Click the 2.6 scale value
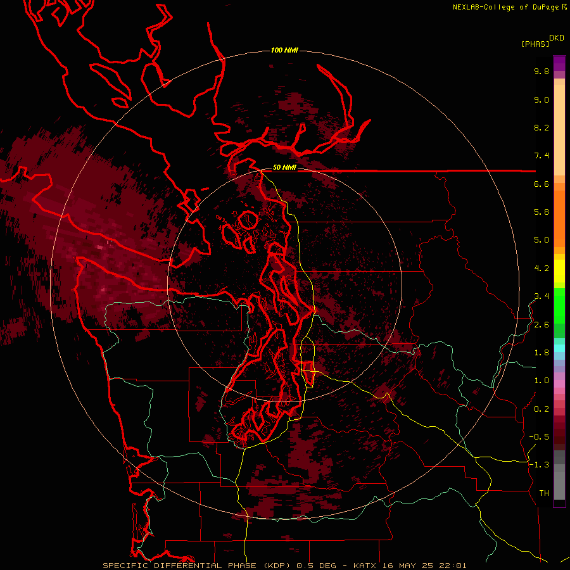 [541, 325]
